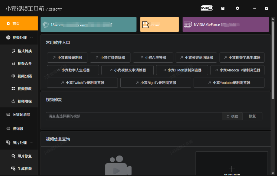Click the 常用软件入口 heading
Image resolution: width=277 pixels, height=176 pixels.
[58, 42]
